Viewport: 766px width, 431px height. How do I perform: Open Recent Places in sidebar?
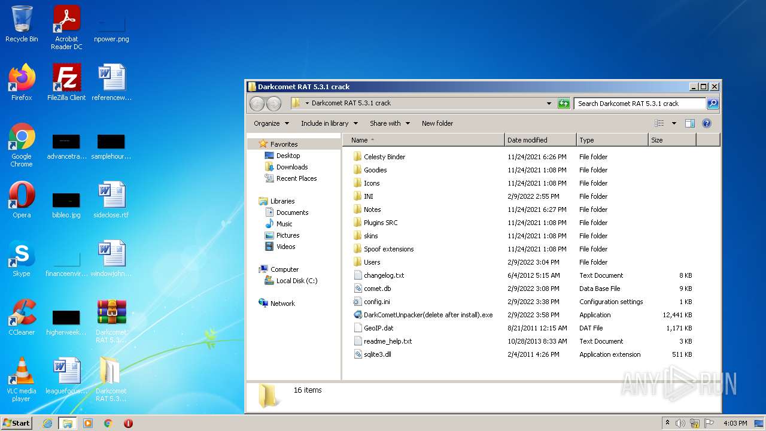(x=296, y=178)
